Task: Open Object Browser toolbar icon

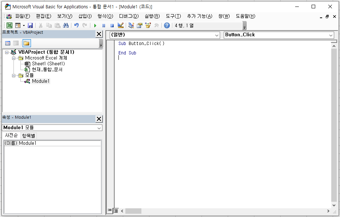Action: tap(148, 25)
